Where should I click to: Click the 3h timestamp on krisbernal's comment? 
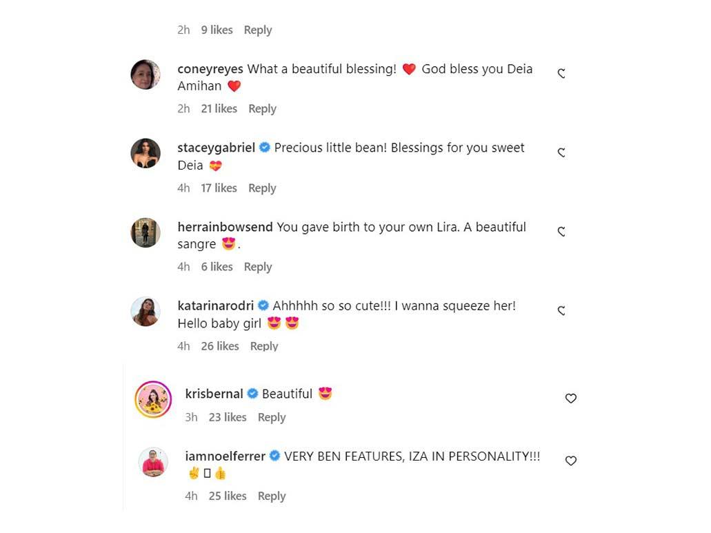(x=191, y=417)
